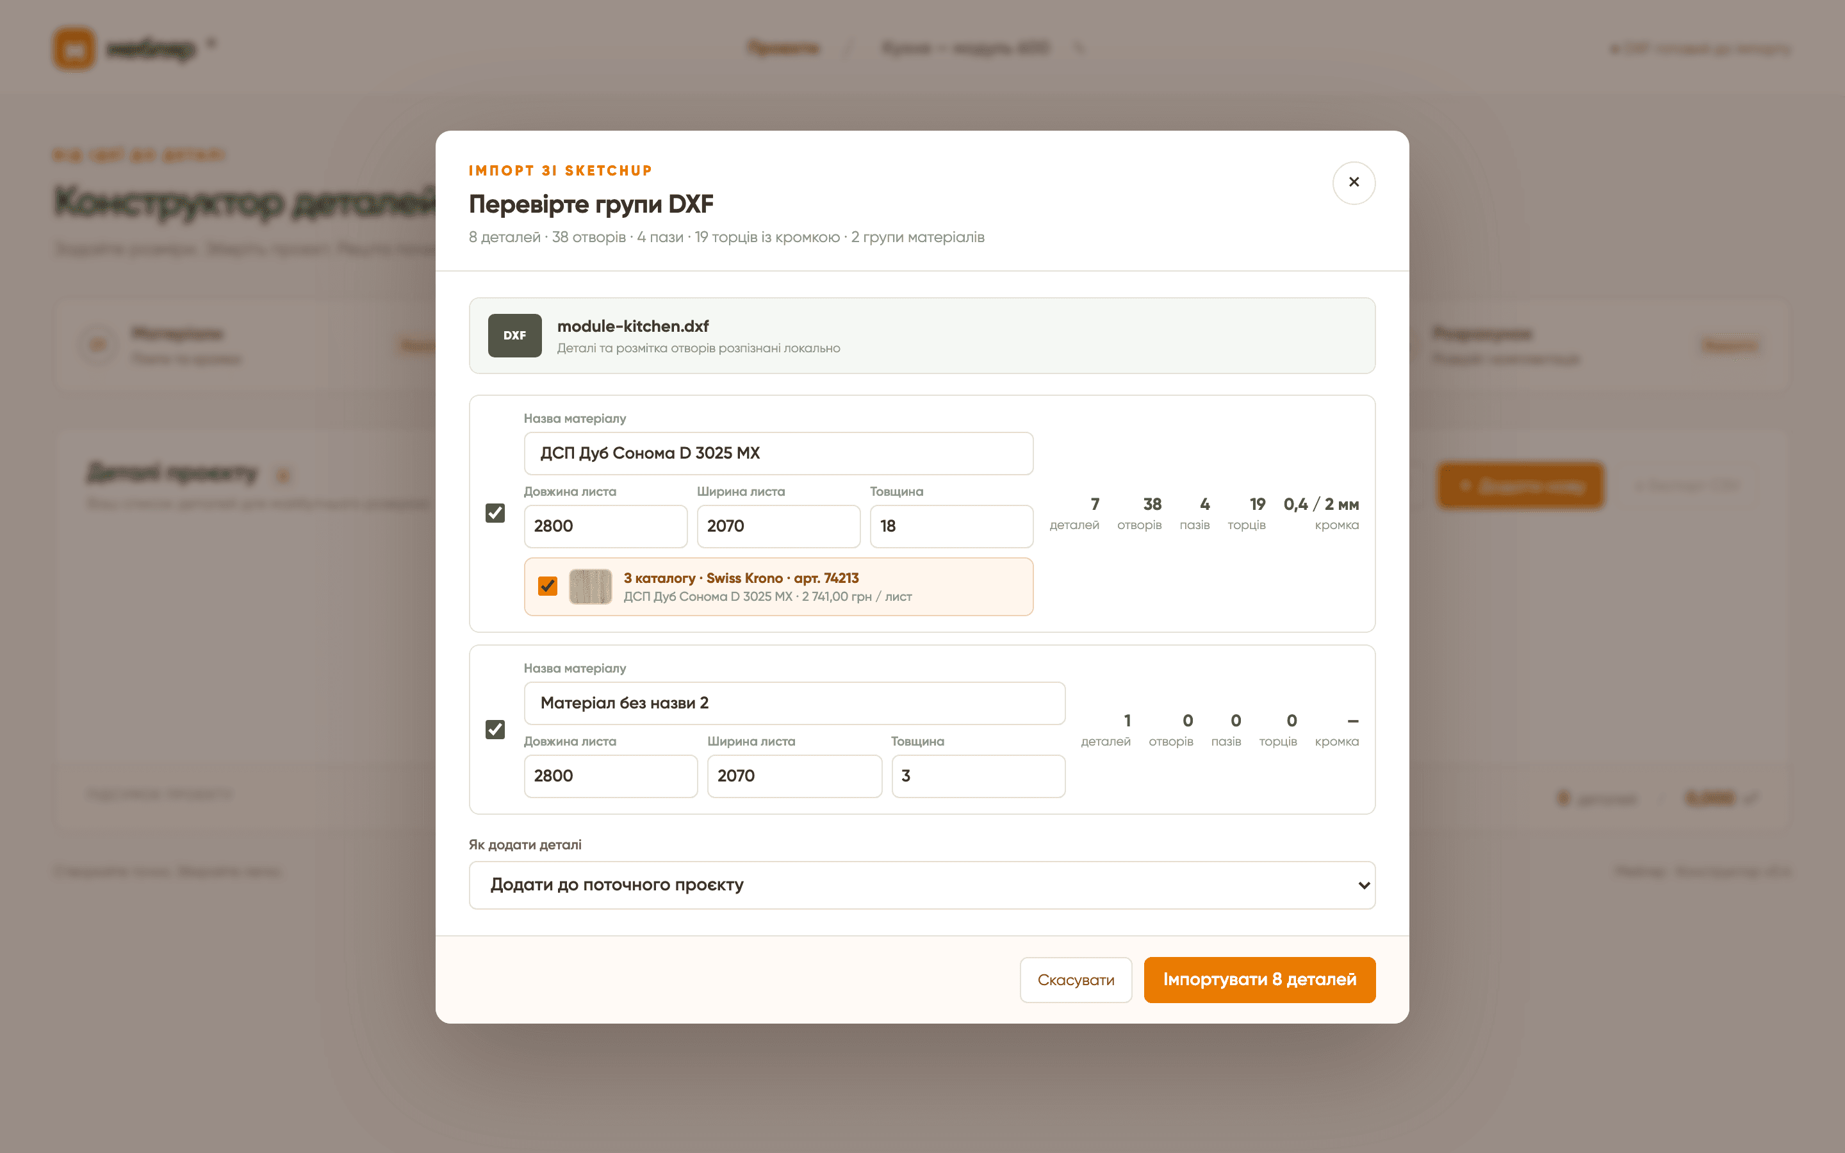The width and height of the screenshot is (1845, 1153).
Task: Open the Як додати деталі dropdown
Action: (922, 885)
